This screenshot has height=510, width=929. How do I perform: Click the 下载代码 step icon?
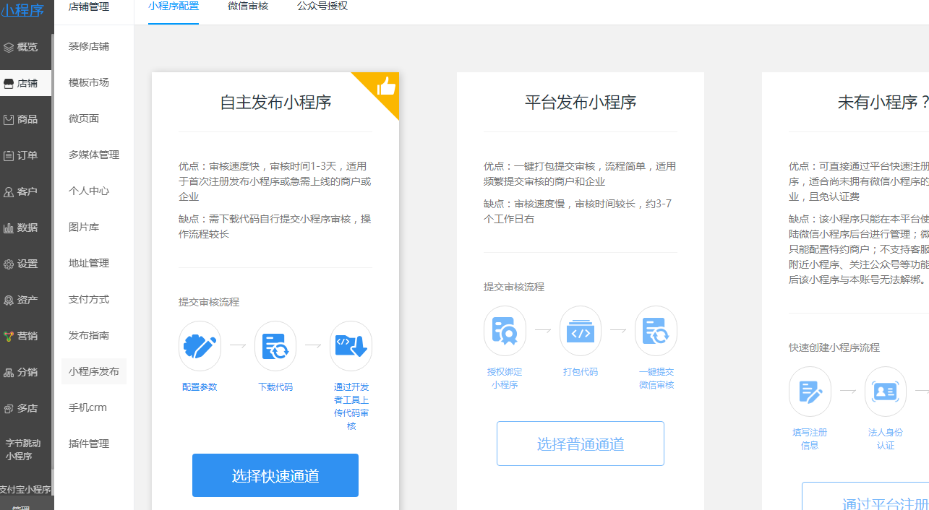point(275,346)
